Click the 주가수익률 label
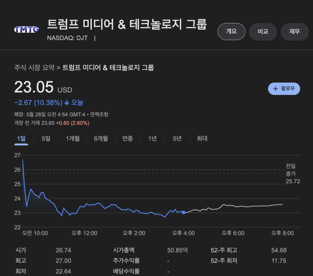This screenshot has height=276, width=313. 126,260
